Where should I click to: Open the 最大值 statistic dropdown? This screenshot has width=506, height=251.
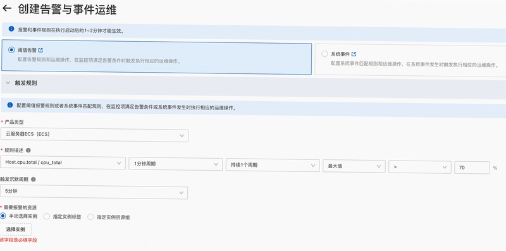(354, 166)
